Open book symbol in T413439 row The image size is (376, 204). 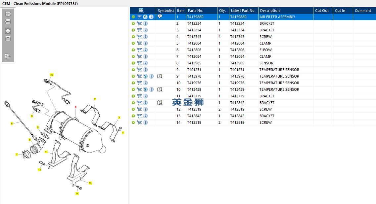click(160, 89)
